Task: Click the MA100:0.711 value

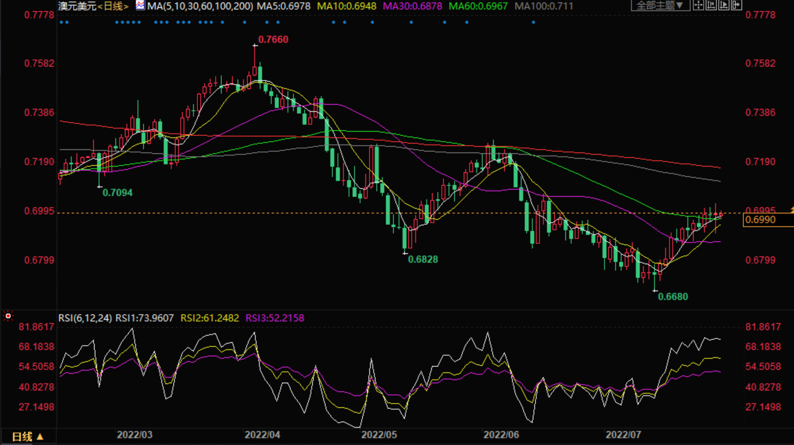Action: tap(544, 6)
